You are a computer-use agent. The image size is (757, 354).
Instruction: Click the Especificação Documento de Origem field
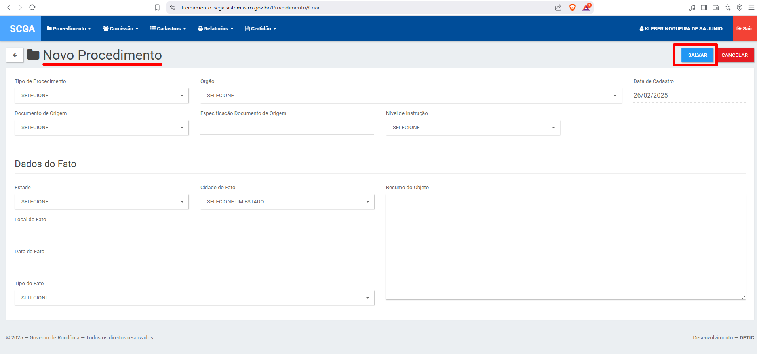click(287, 128)
